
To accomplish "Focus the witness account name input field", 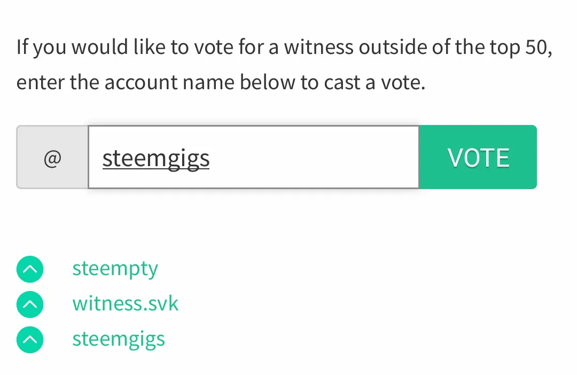I will pos(254,157).
